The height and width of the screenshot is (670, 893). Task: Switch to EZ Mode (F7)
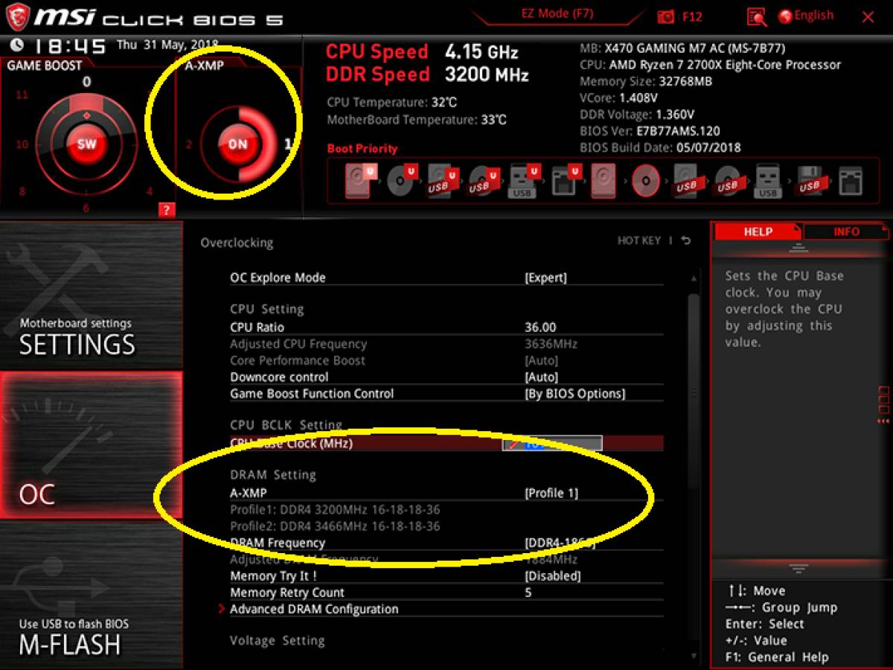click(x=556, y=14)
